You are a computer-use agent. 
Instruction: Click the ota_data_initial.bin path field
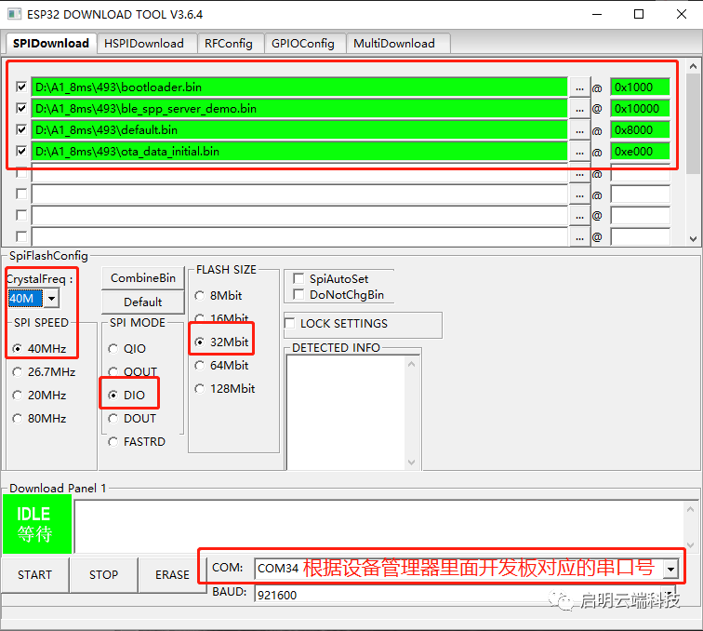click(299, 152)
